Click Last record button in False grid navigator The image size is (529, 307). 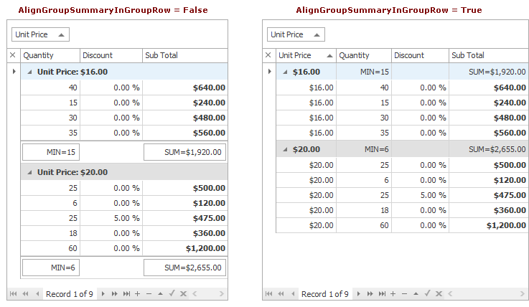[x=126, y=294]
